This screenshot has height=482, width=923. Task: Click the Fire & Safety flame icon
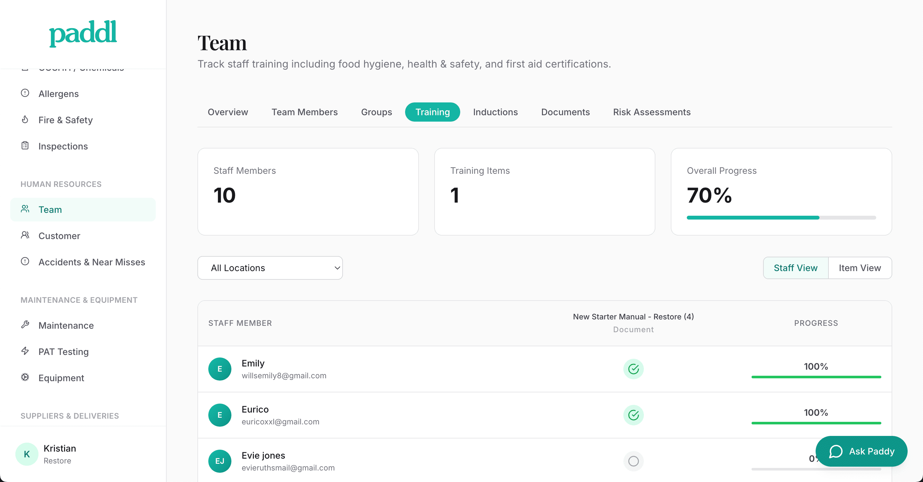(x=25, y=120)
